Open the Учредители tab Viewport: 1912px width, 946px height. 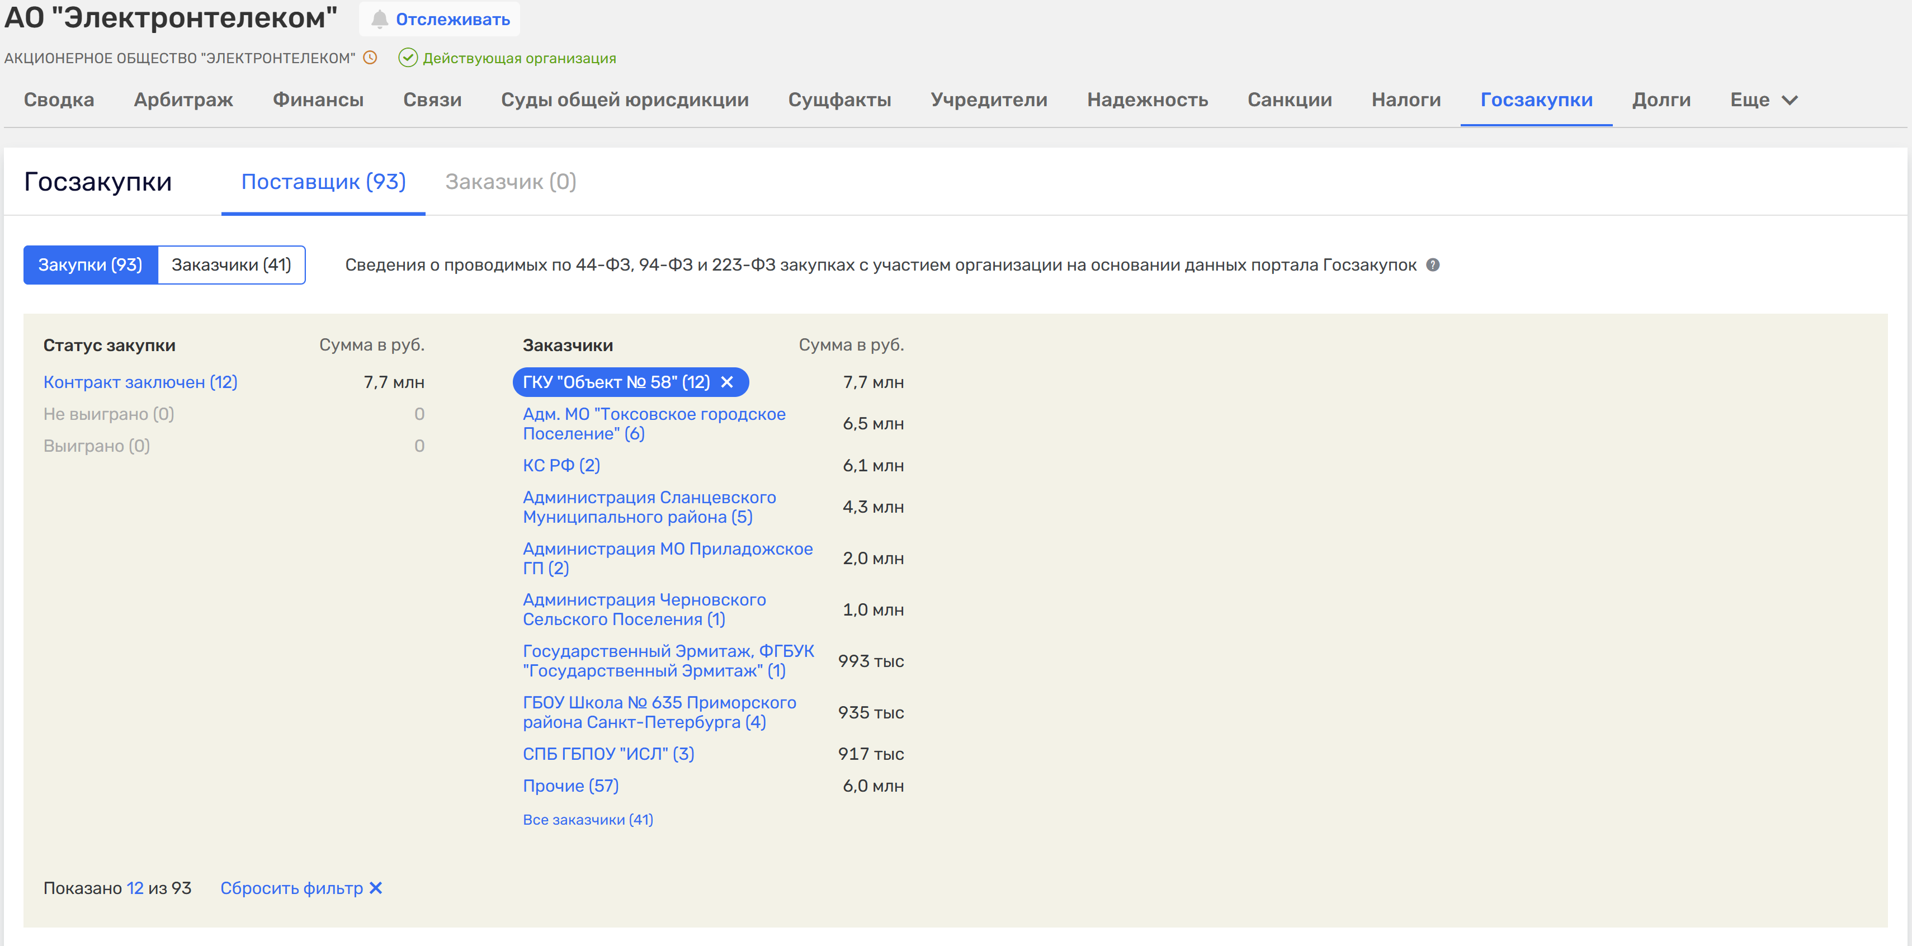click(989, 100)
